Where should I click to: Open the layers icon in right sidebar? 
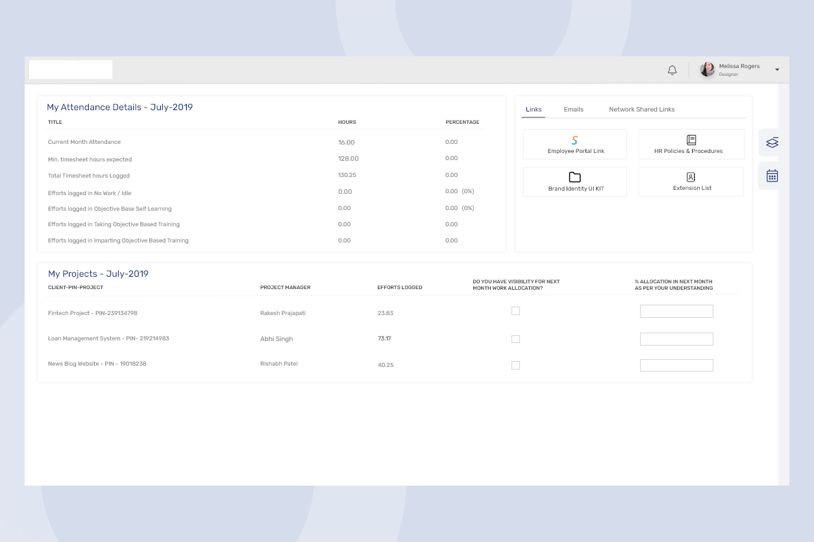click(772, 143)
